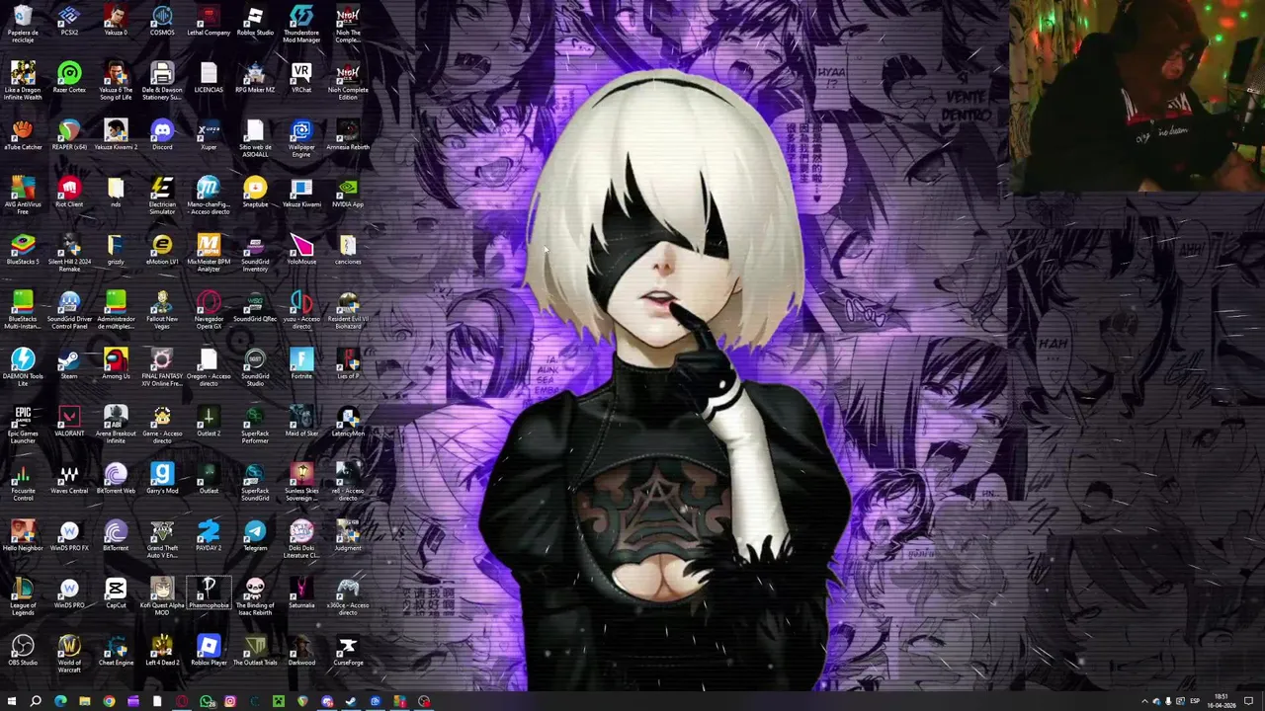Launch Roblox Studio icon
This screenshot has width=1265, height=711.
click(x=255, y=21)
